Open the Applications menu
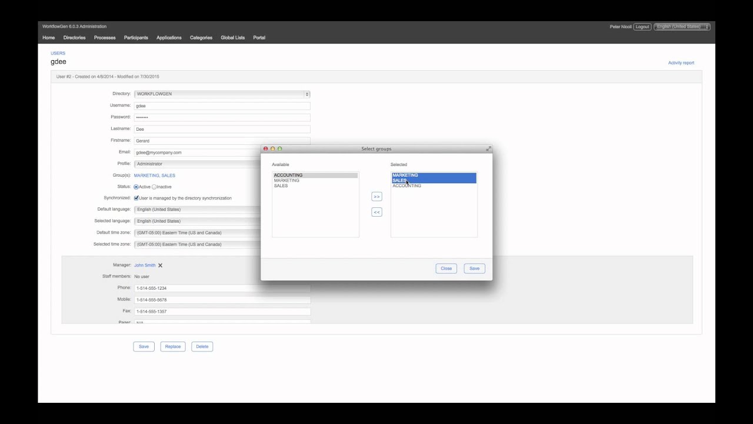This screenshot has height=424, width=753. (x=169, y=38)
